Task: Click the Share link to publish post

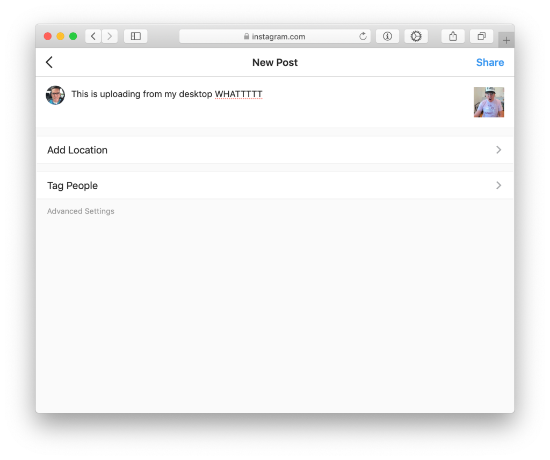Action: coord(490,62)
